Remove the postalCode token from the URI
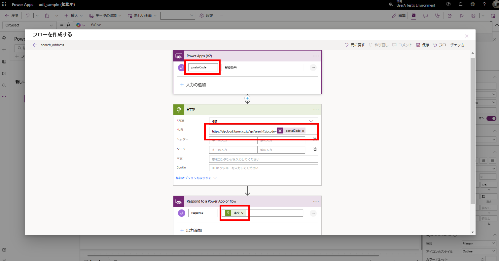 point(303,130)
